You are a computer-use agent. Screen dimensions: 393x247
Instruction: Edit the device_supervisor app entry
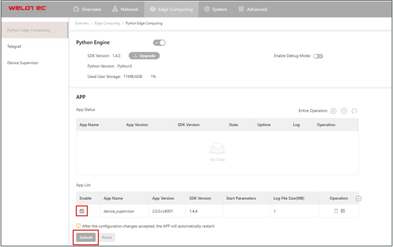pos(343,211)
